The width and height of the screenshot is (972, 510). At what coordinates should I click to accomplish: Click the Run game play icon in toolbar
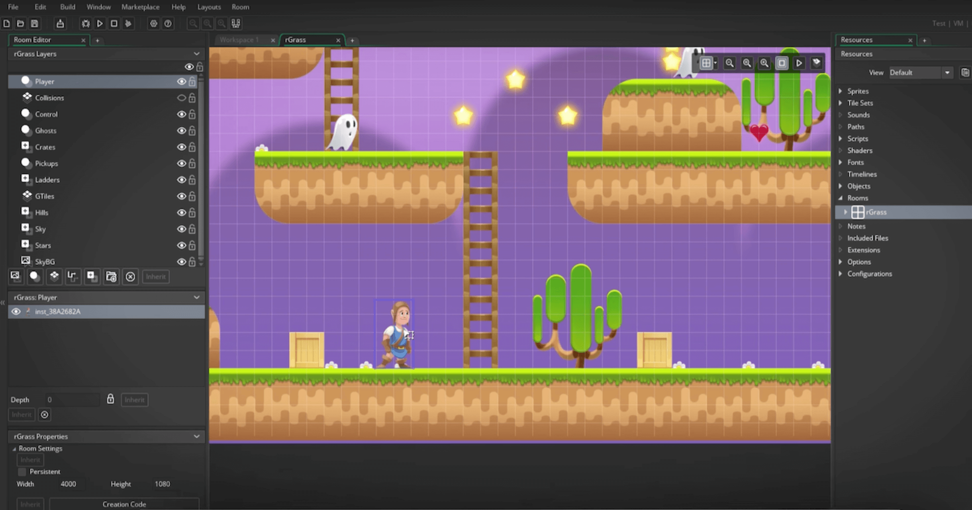pos(100,23)
